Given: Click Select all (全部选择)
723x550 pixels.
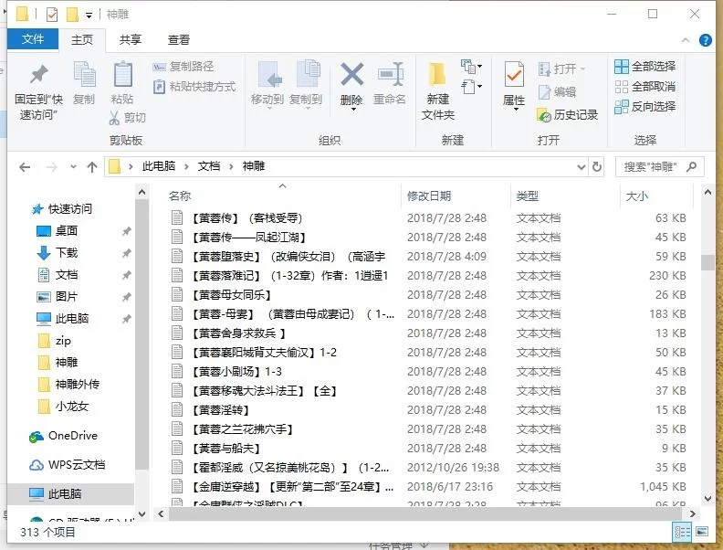Looking at the screenshot, I should (645, 67).
